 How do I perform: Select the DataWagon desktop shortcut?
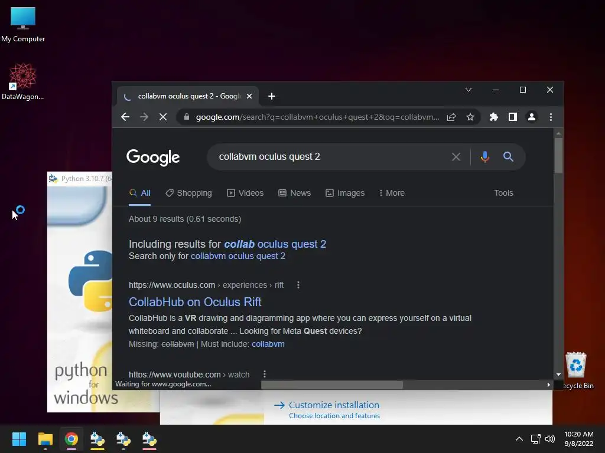23,82
